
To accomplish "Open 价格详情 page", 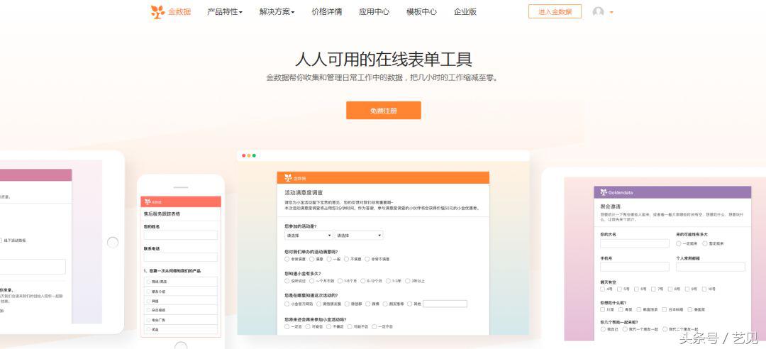I will click(327, 12).
